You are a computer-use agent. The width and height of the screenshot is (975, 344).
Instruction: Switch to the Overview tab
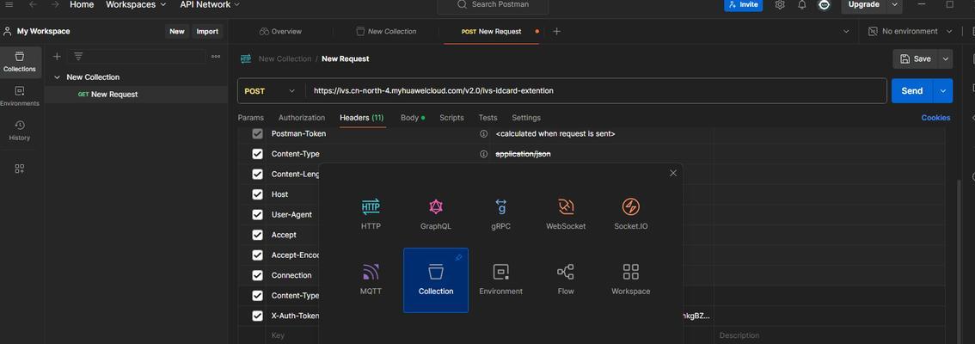280,31
